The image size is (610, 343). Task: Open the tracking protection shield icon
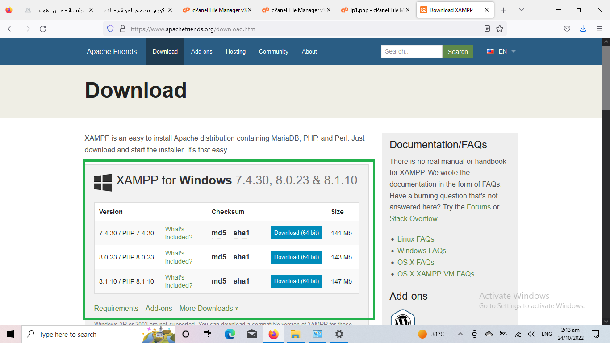coord(110,29)
